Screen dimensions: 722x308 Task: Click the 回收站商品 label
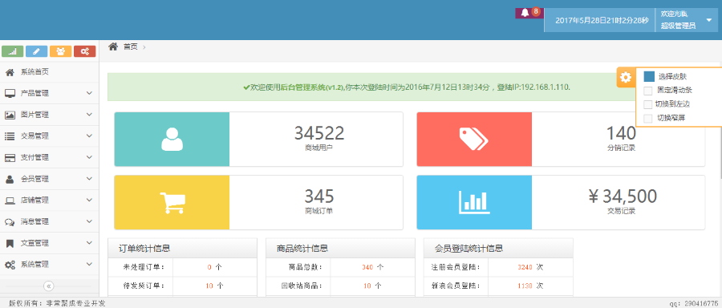coord(302,286)
